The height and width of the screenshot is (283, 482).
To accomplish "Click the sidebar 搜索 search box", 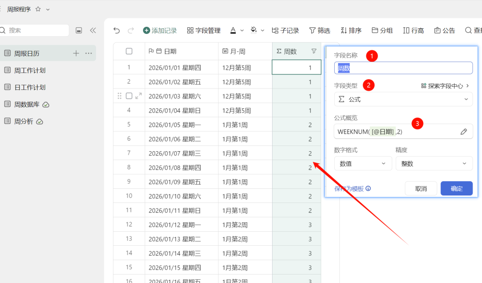I will point(34,30).
